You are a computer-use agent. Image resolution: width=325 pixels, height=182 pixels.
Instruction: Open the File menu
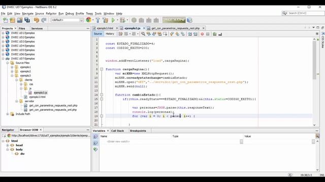coord(3,14)
